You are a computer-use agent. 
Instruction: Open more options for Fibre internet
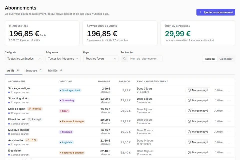229,121
